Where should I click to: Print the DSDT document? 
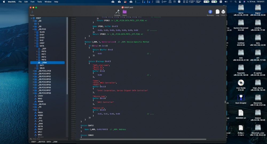click(x=223, y=13)
